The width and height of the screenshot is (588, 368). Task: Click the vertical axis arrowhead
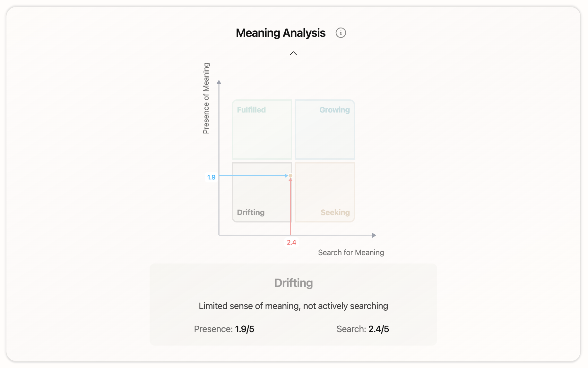(219, 82)
